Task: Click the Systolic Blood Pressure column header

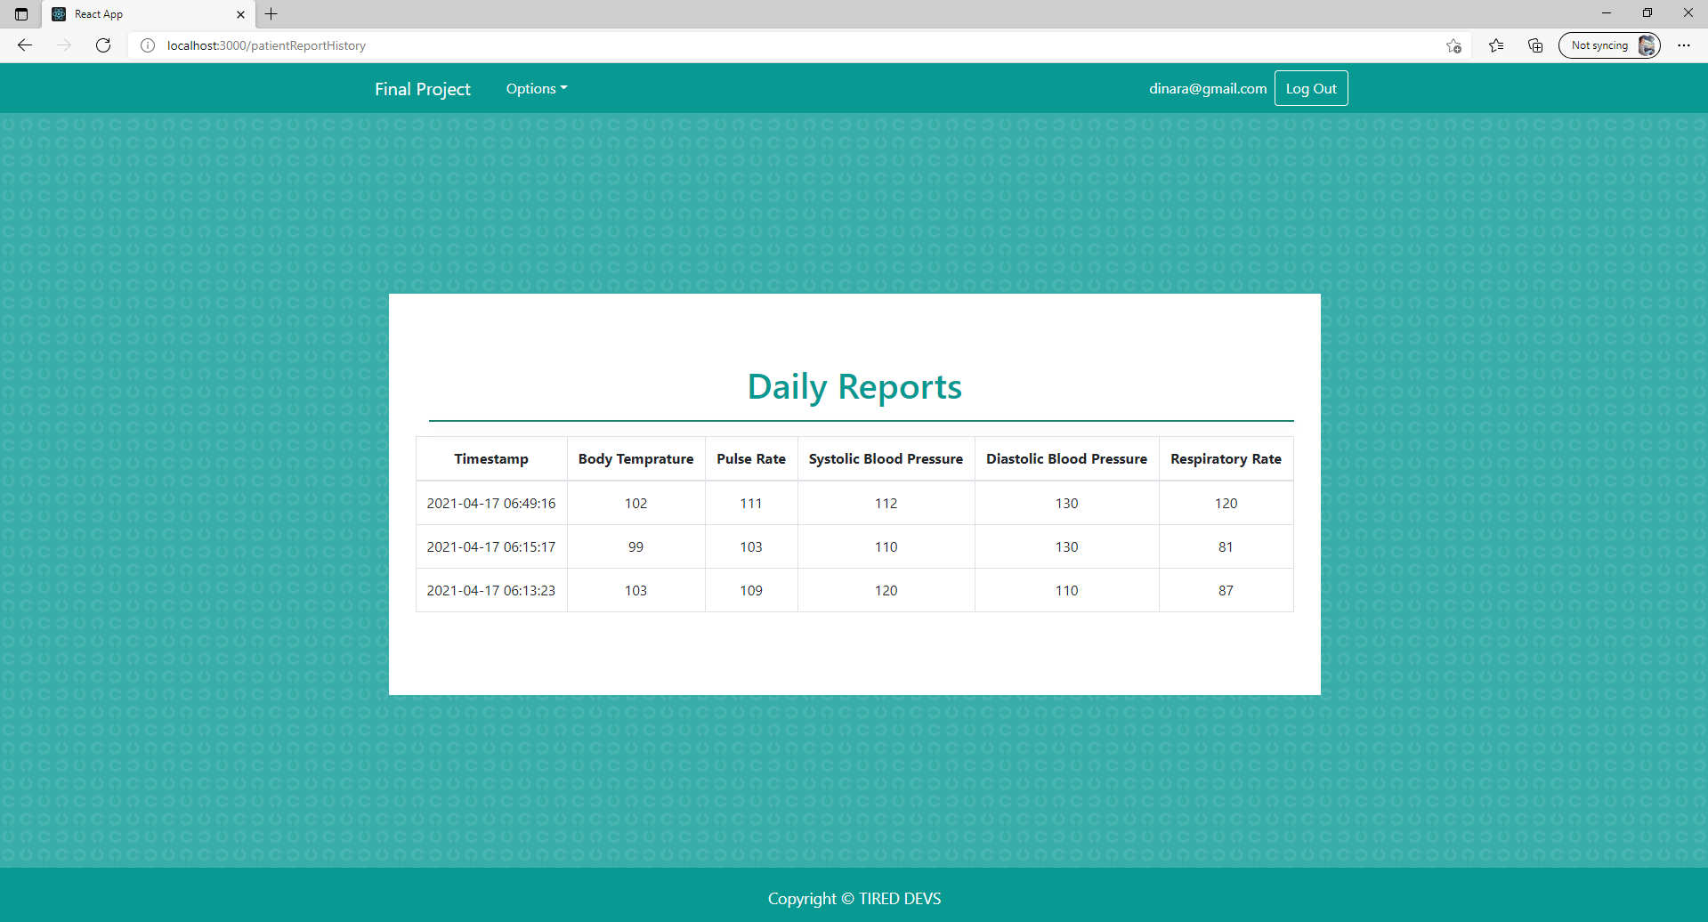Action: click(x=886, y=459)
